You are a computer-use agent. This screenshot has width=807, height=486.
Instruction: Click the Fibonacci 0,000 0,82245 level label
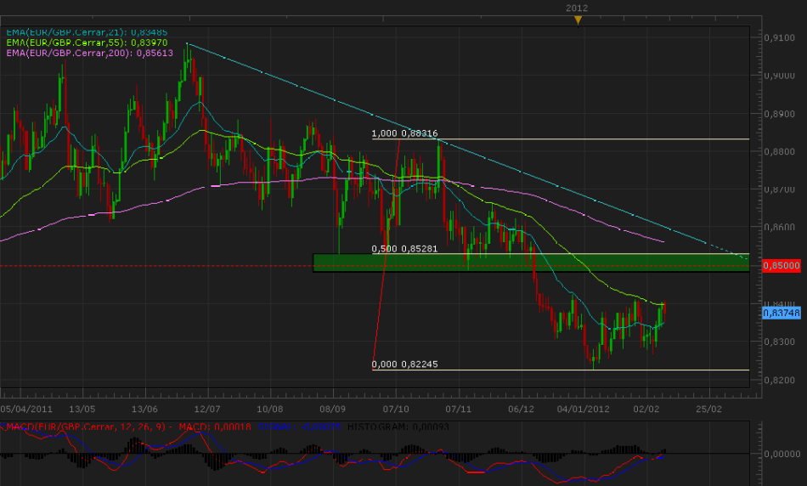405,364
